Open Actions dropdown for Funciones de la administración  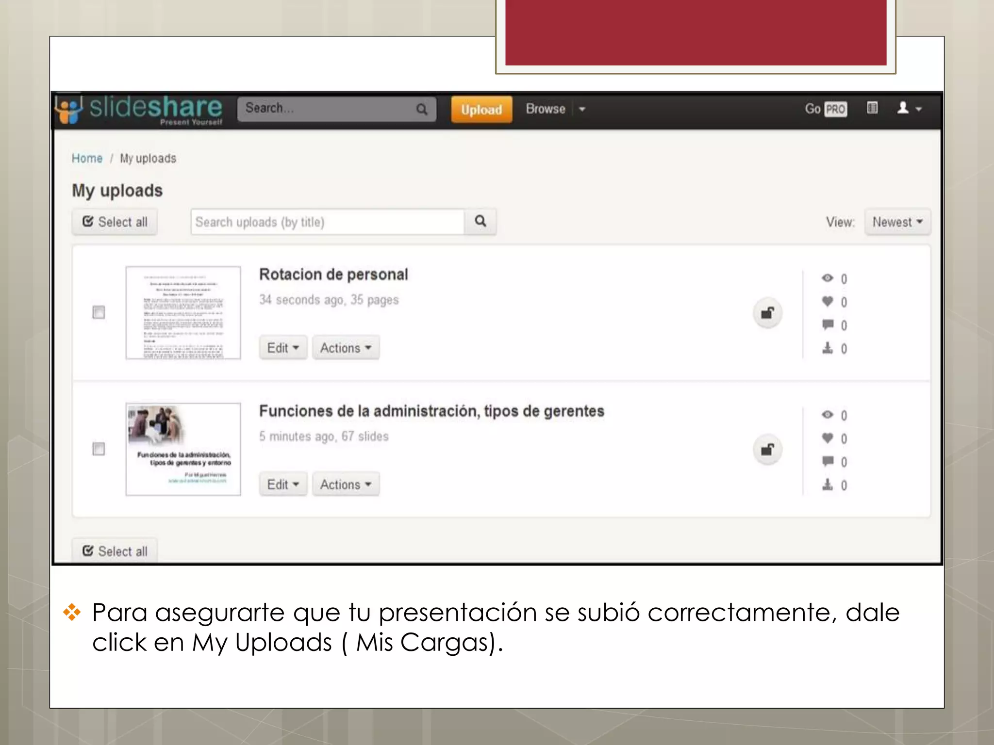click(346, 485)
